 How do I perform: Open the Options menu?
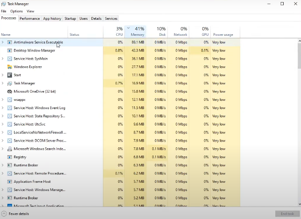click(x=17, y=11)
